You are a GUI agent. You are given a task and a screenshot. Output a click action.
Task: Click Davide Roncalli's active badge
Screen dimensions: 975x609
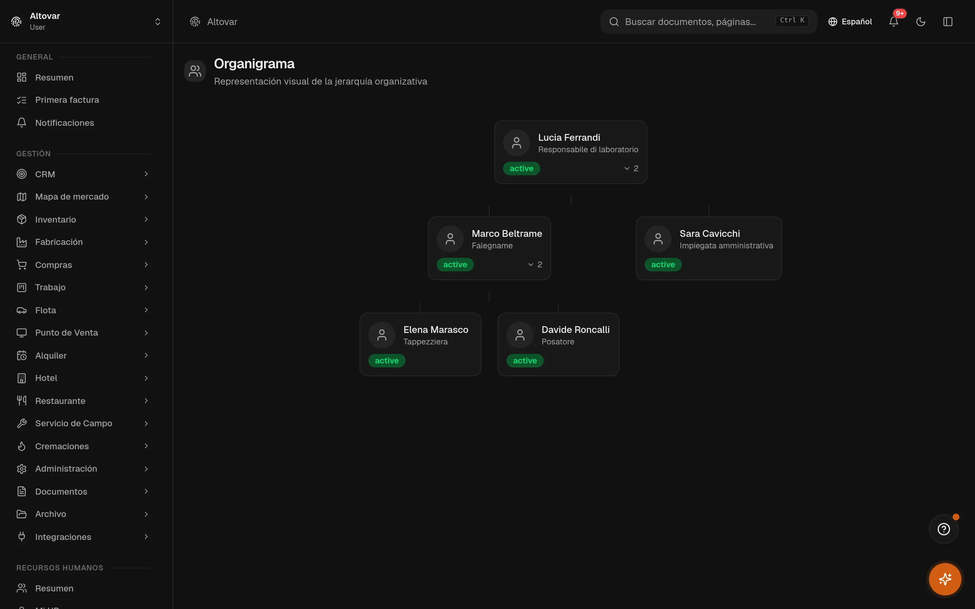(x=524, y=360)
